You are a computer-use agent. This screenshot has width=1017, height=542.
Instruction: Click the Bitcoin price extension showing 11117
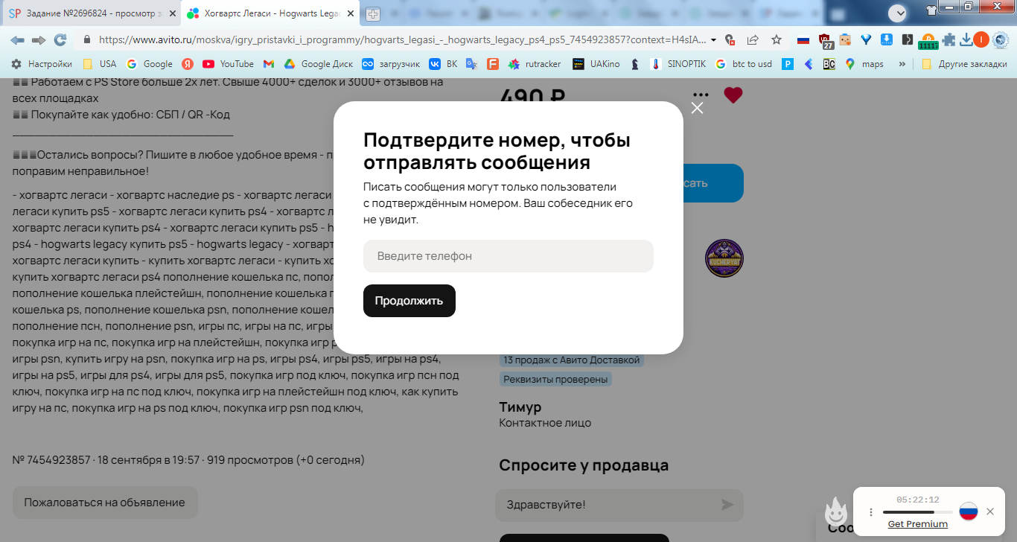point(928,42)
